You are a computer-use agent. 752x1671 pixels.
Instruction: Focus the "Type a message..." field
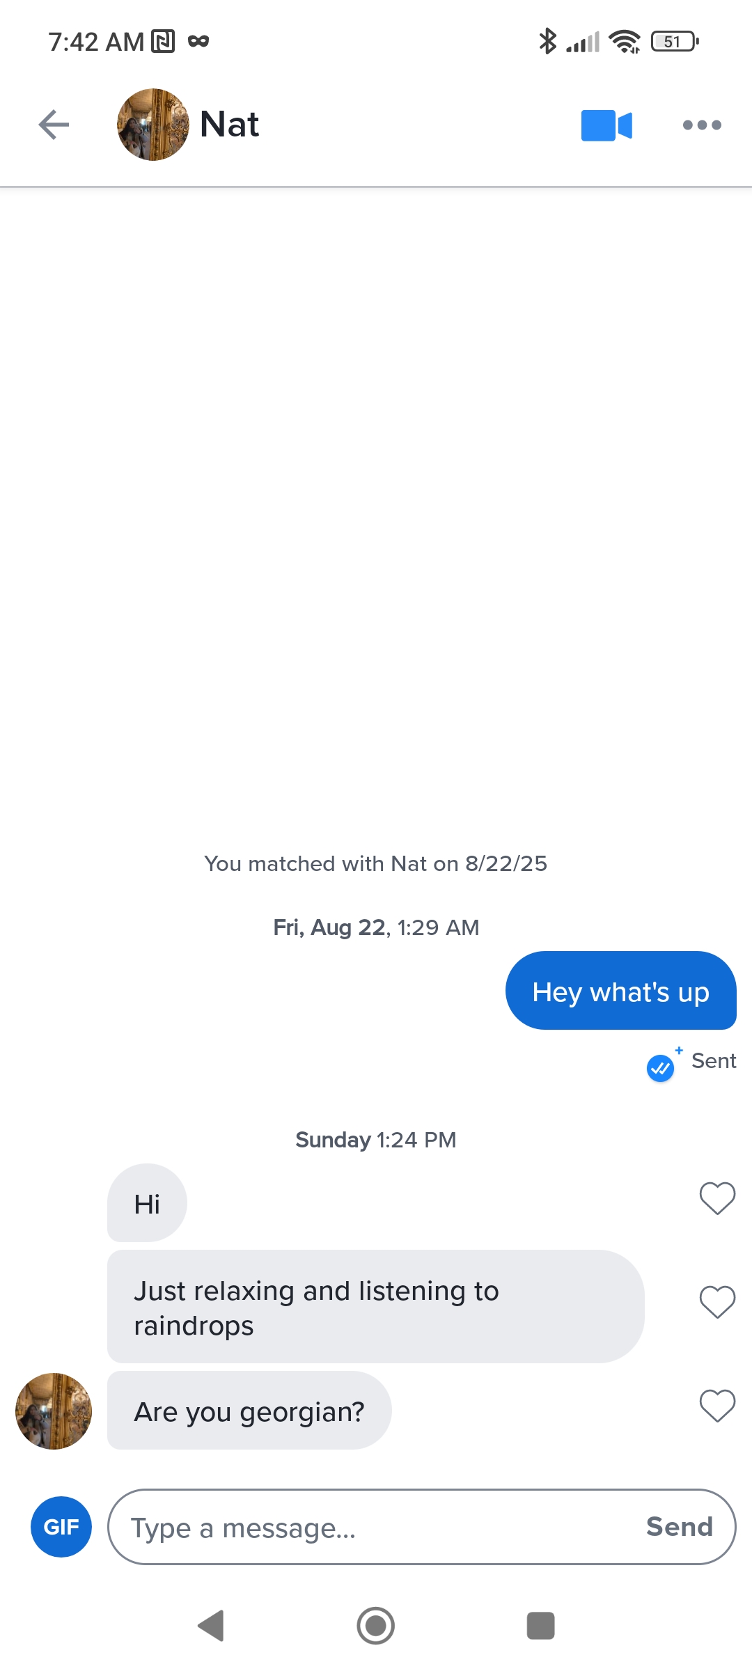[376, 1527]
